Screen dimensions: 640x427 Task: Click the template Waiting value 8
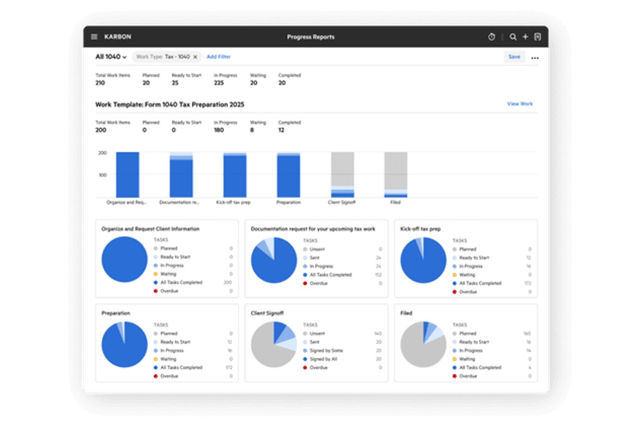pyautogui.click(x=252, y=130)
